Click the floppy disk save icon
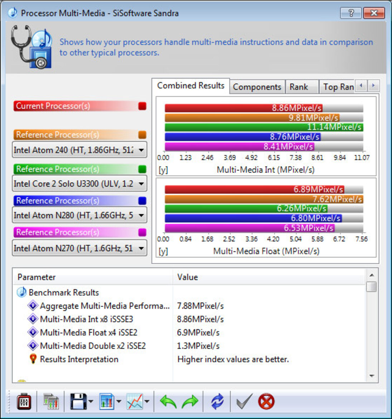392x419 pixels. pyautogui.click(x=78, y=401)
